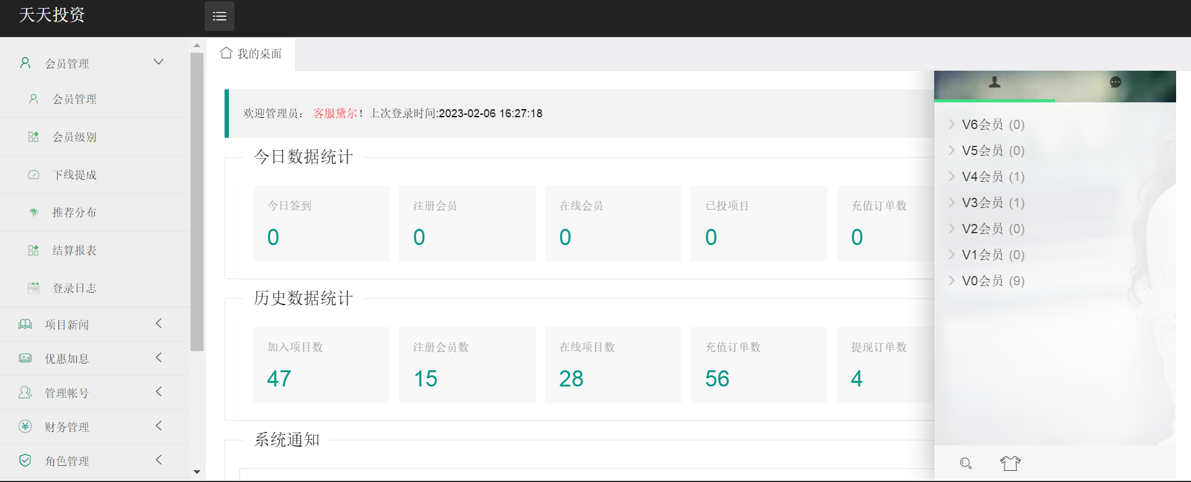This screenshot has height=482, width=1191.
Task: Click the 注册会员数 history card
Action: coord(467,365)
